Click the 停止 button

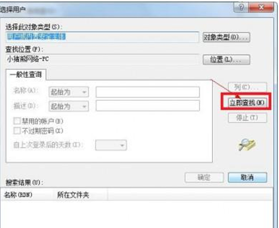(x=247, y=117)
